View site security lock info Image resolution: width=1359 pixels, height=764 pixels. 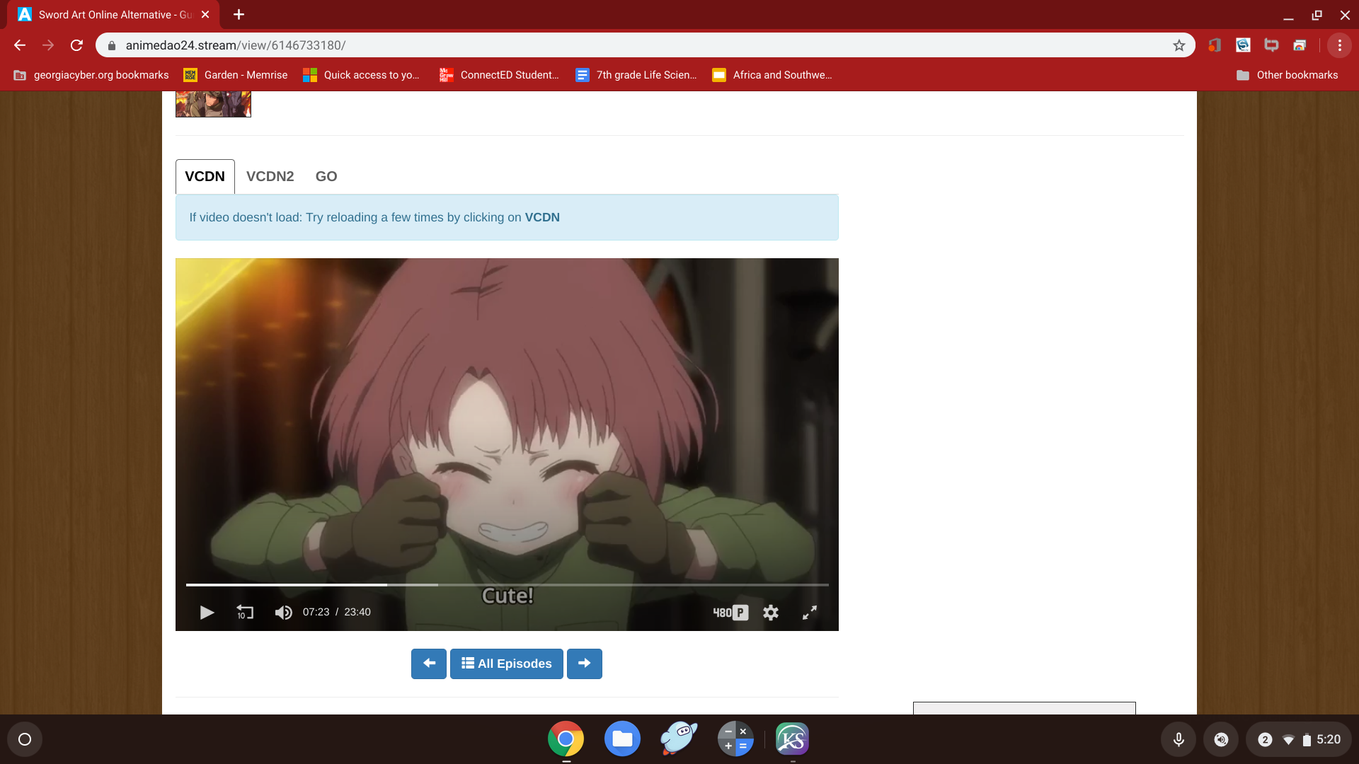pos(111,45)
